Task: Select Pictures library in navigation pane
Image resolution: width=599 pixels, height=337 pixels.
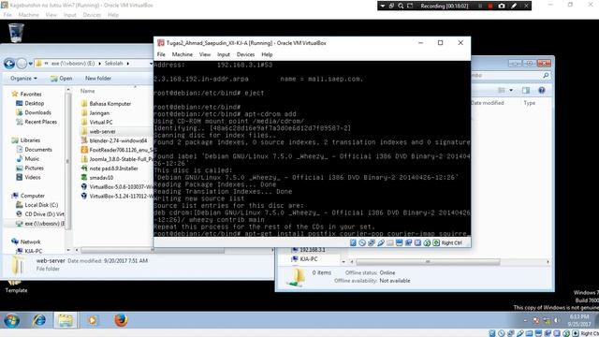Action: [30, 168]
